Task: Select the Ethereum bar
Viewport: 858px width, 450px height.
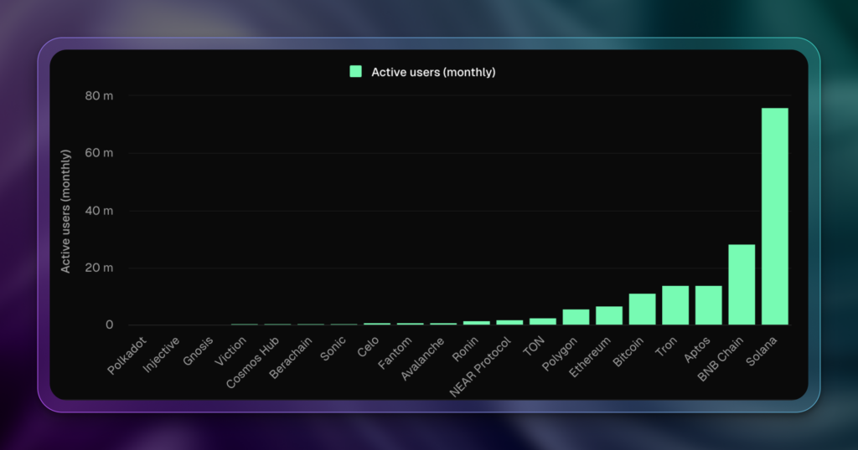Action: (609, 315)
